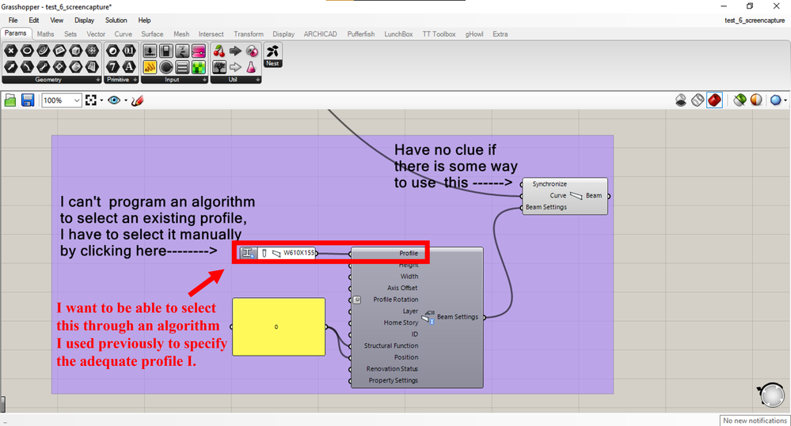This screenshot has width=791, height=426.
Task: Switch to the ARCHICAD tab
Action: [x=321, y=34]
